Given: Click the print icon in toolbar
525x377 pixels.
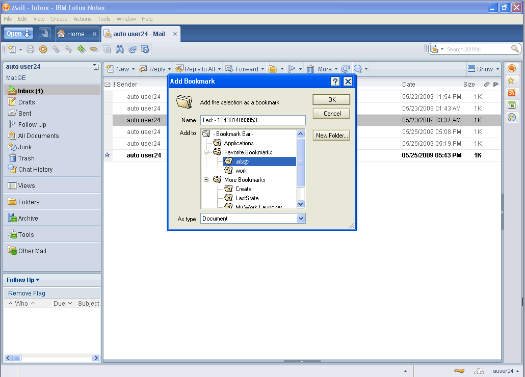Looking at the screenshot, I should (30, 49).
